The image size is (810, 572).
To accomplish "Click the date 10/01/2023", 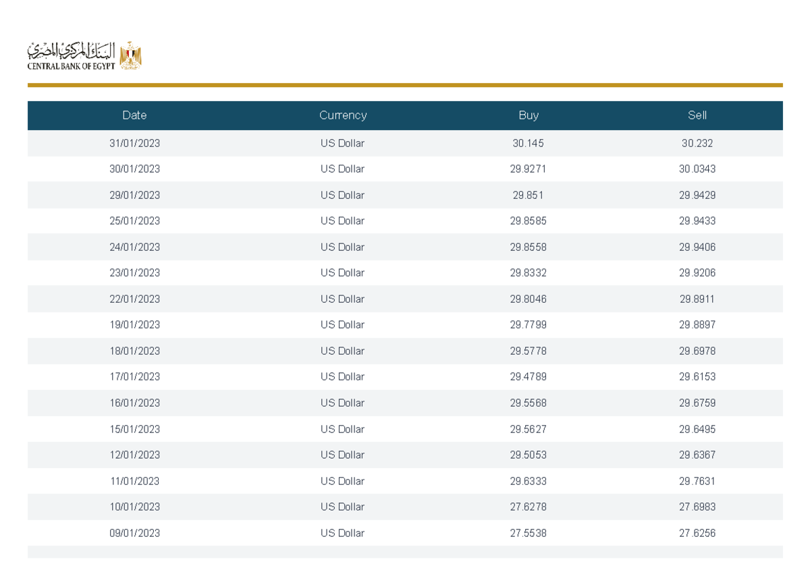I will click(x=134, y=507).
